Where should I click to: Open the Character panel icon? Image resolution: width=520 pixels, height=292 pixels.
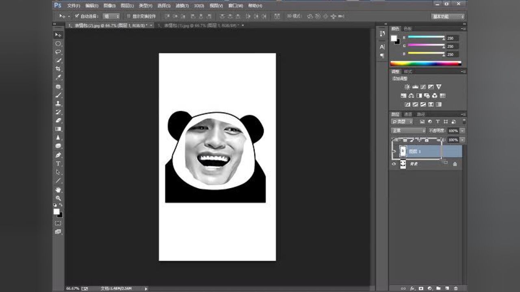coord(382,47)
